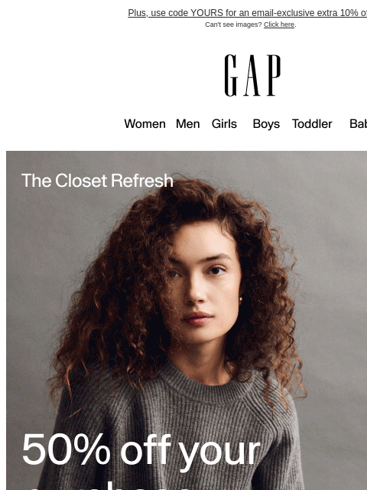
Task: Open the Girls category
Action: (x=224, y=124)
